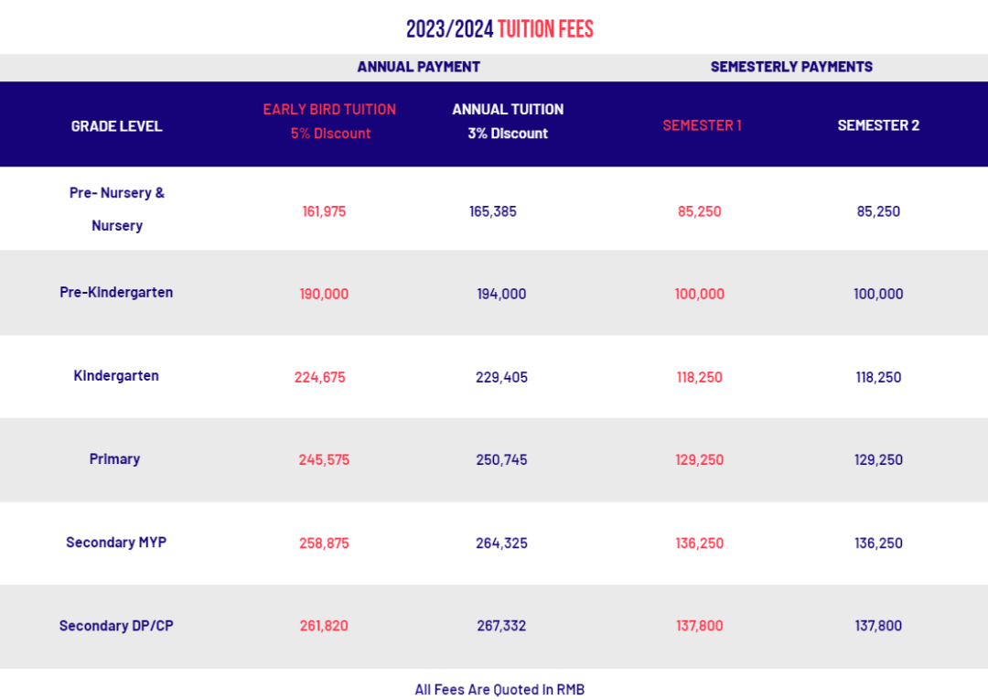Click the Semester 1 column header
The height and width of the screenshot is (700, 988).
702,125
